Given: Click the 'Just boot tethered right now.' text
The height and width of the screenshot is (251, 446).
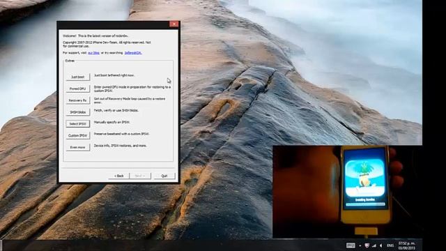Looking at the screenshot, I should (x=114, y=75).
